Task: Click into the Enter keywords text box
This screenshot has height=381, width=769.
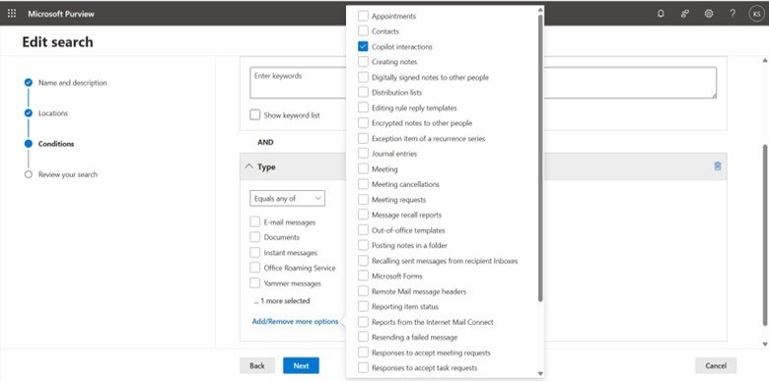Action: (298, 83)
